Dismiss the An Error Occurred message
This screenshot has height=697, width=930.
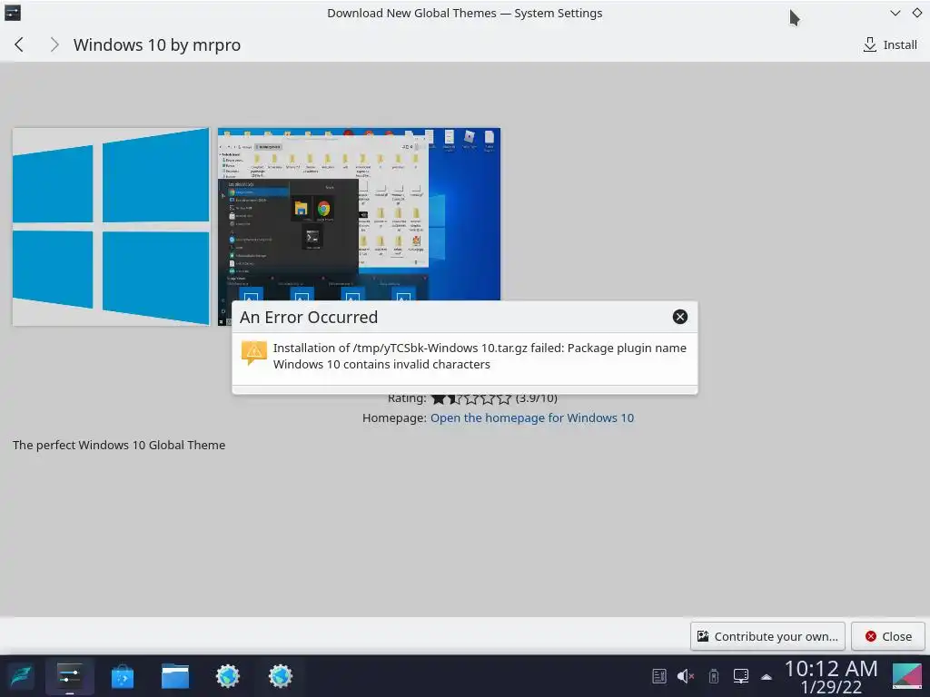click(x=679, y=317)
